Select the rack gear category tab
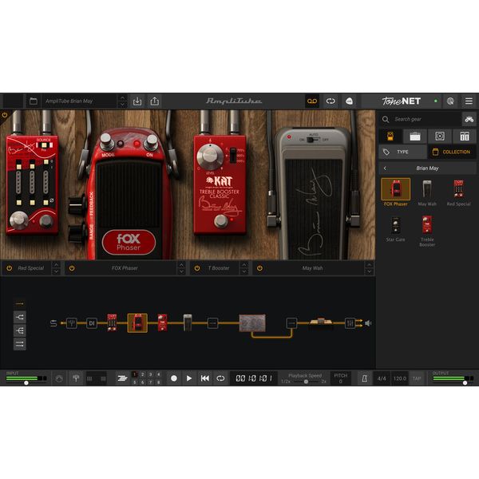 click(x=465, y=137)
